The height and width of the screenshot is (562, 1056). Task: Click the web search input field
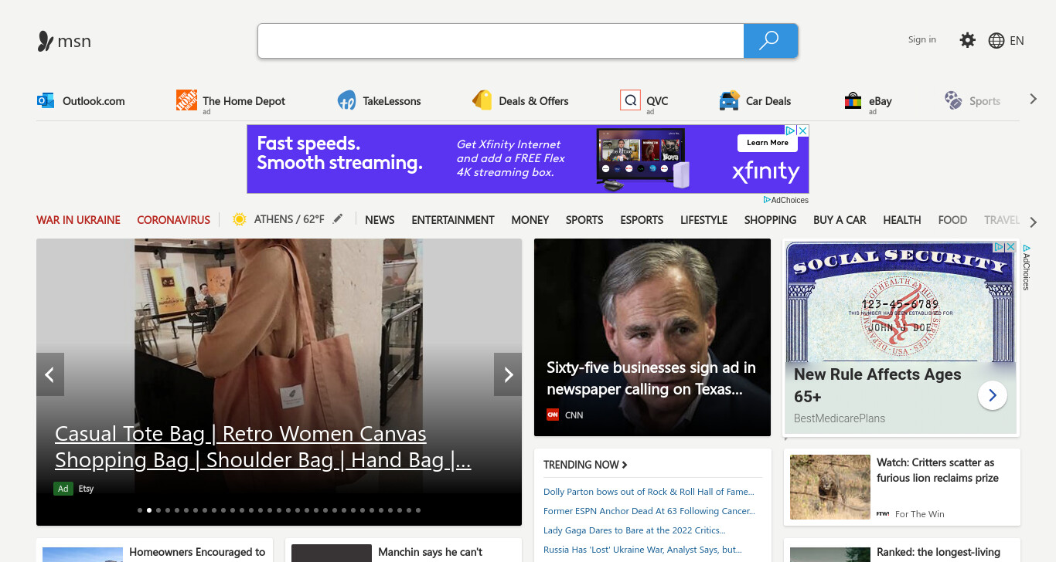(501, 41)
